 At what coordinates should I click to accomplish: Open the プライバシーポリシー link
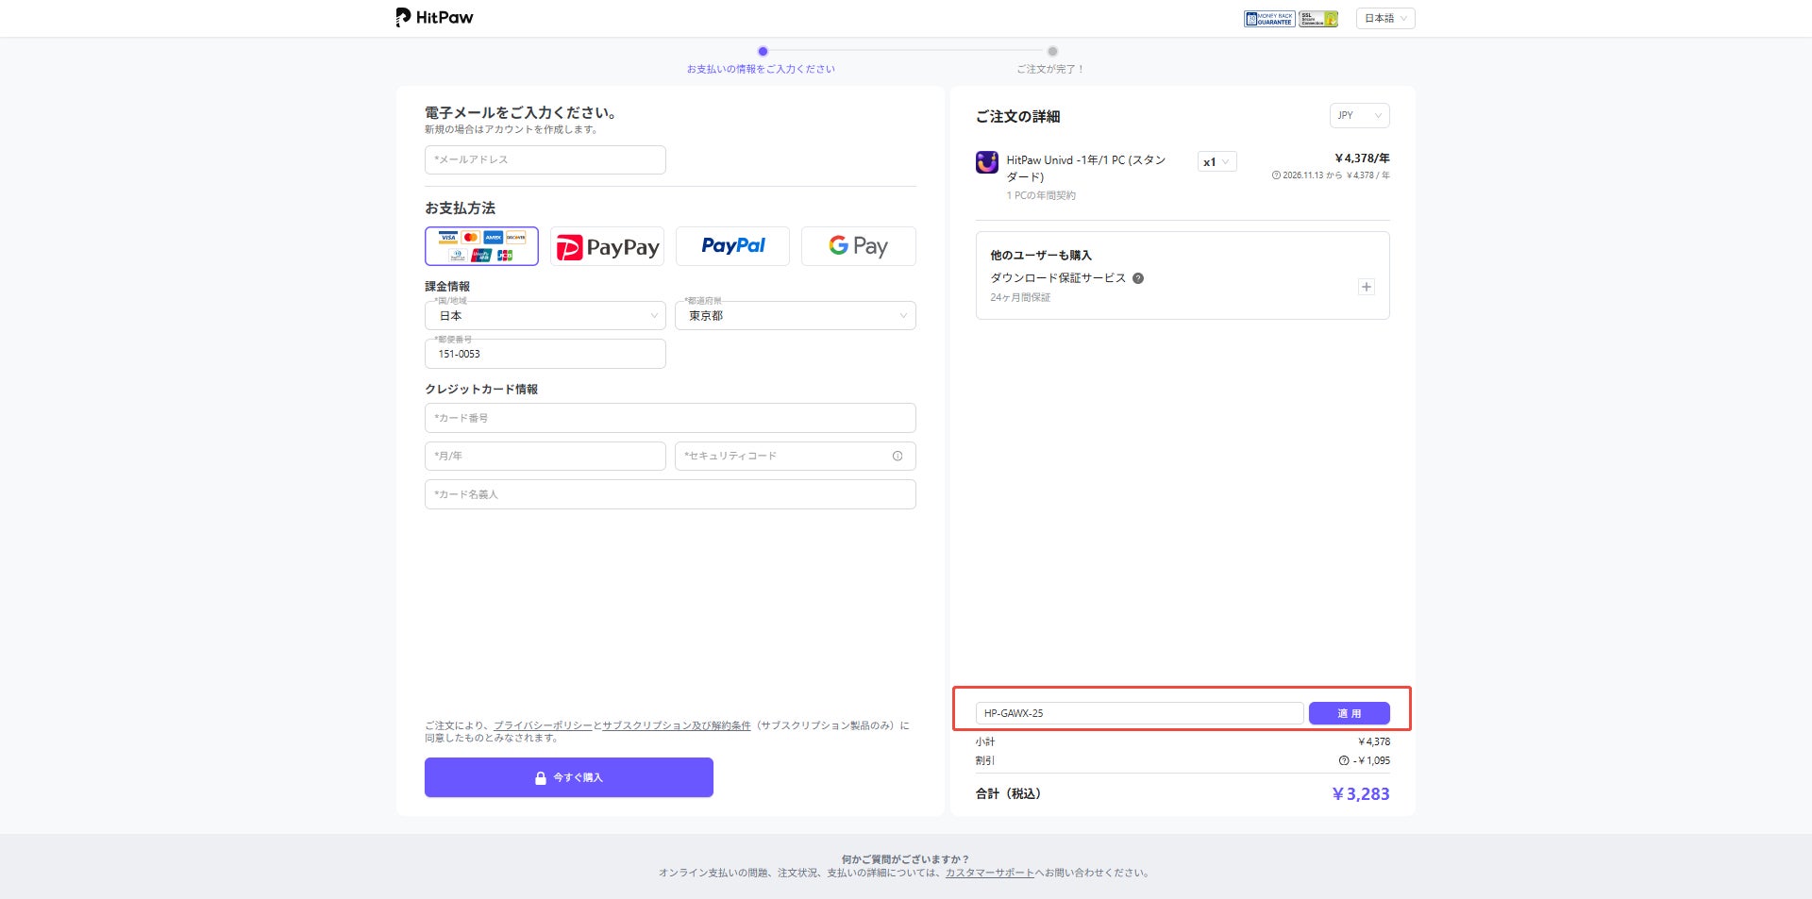(x=543, y=725)
